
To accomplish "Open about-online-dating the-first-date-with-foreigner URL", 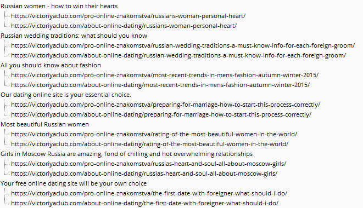I will (144, 203).
